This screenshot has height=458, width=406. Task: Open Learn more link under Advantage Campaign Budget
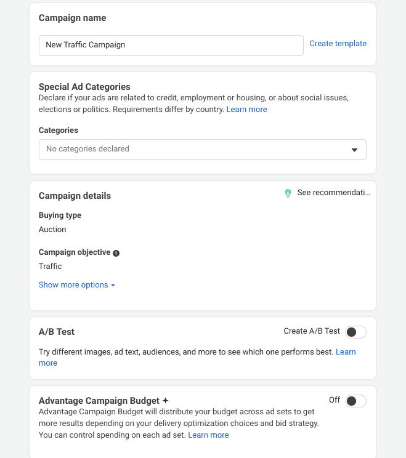208,435
